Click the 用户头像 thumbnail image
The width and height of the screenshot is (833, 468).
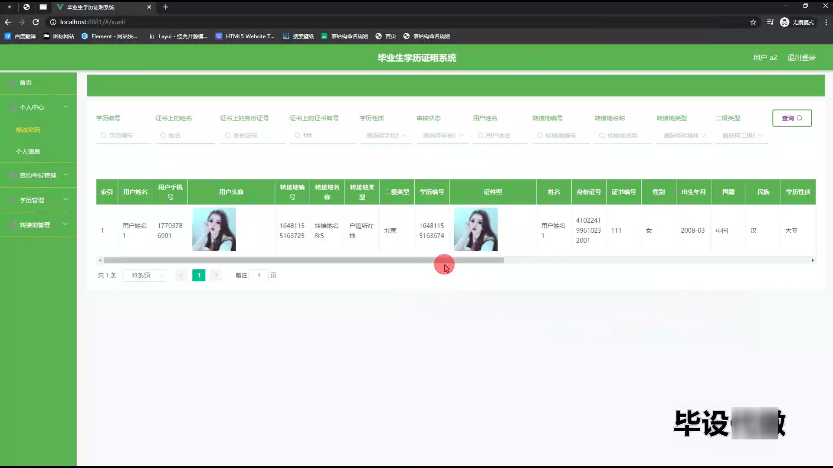pyautogui.click(x=214, y=229)
